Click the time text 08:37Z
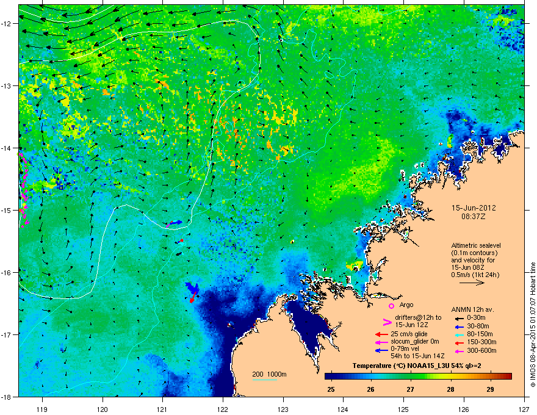Viewport: 537px width, 415px height. pyautogui.click(x=474, y=217)
